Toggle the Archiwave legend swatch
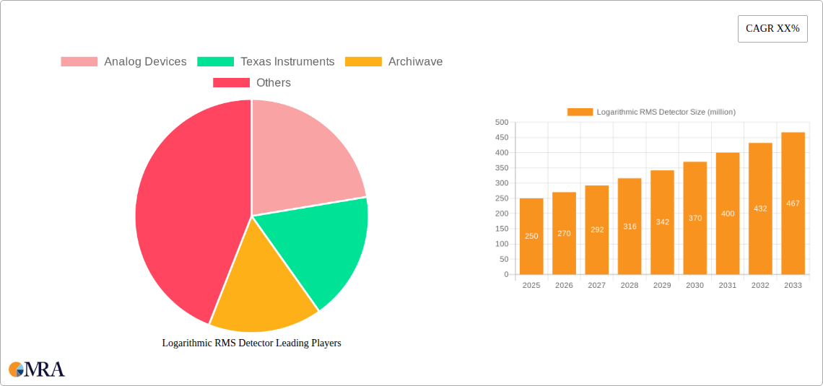 tap(363, 62)
